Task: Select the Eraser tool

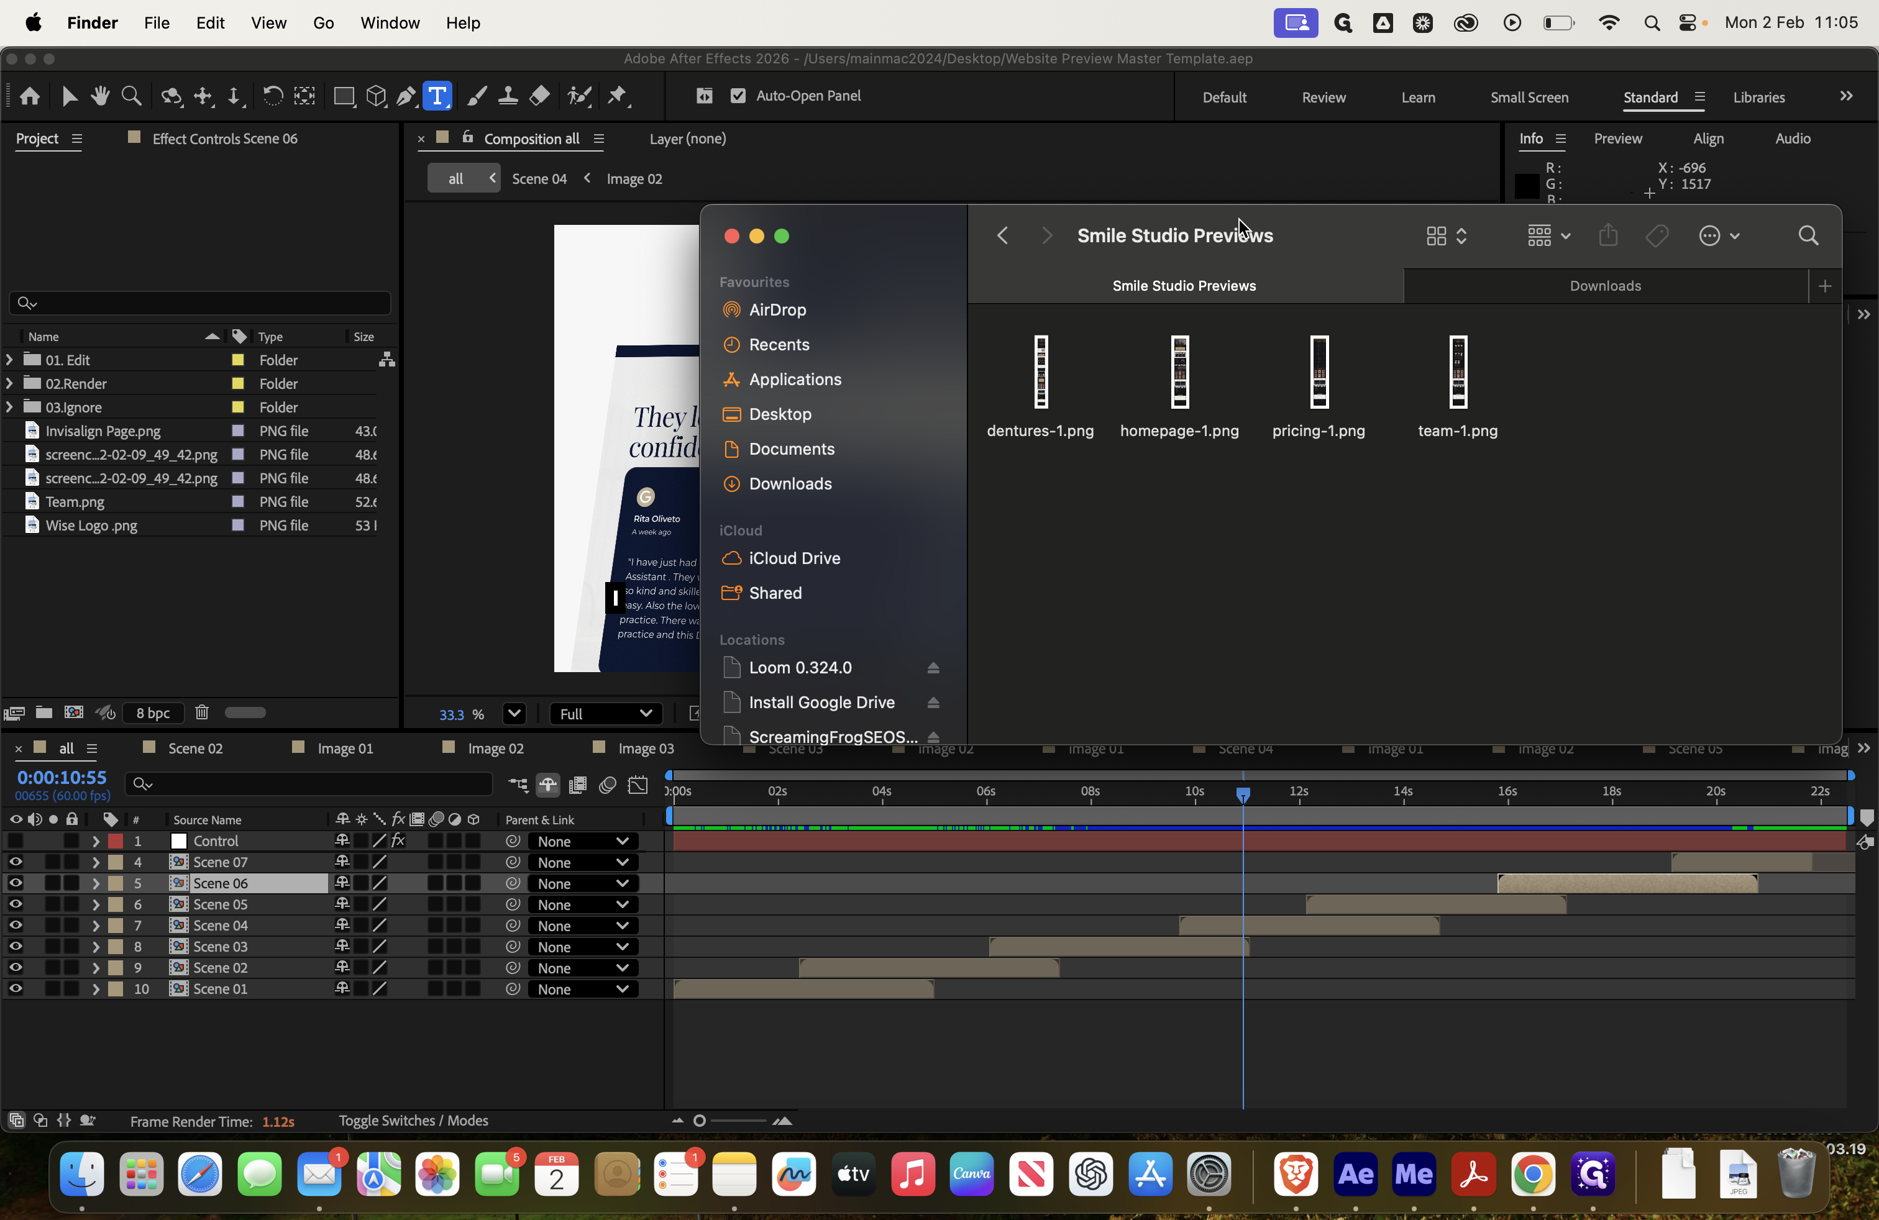Action: pyautogui.click(x=539, y=96)
